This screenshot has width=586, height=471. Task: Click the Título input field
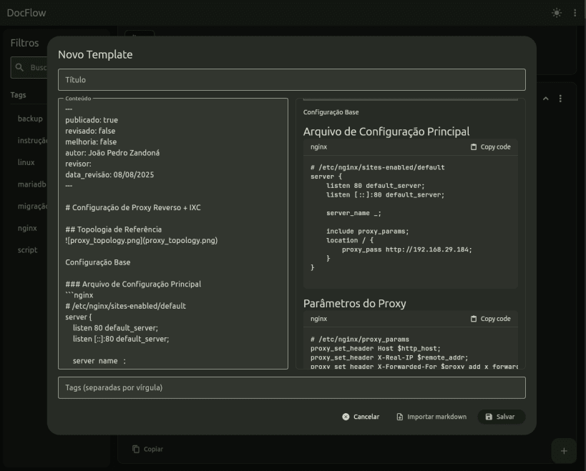[x=291, y=79]
